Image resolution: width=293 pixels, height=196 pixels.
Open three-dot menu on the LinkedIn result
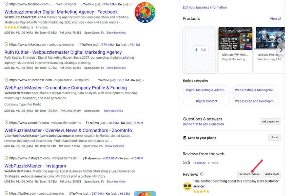point(80,44)
